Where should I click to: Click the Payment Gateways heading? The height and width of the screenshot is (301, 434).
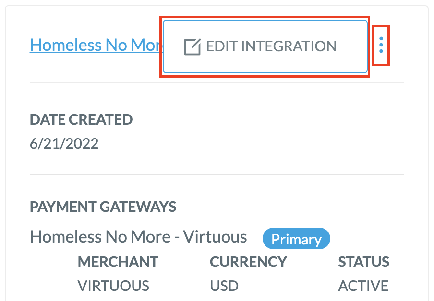click(103, 207)
